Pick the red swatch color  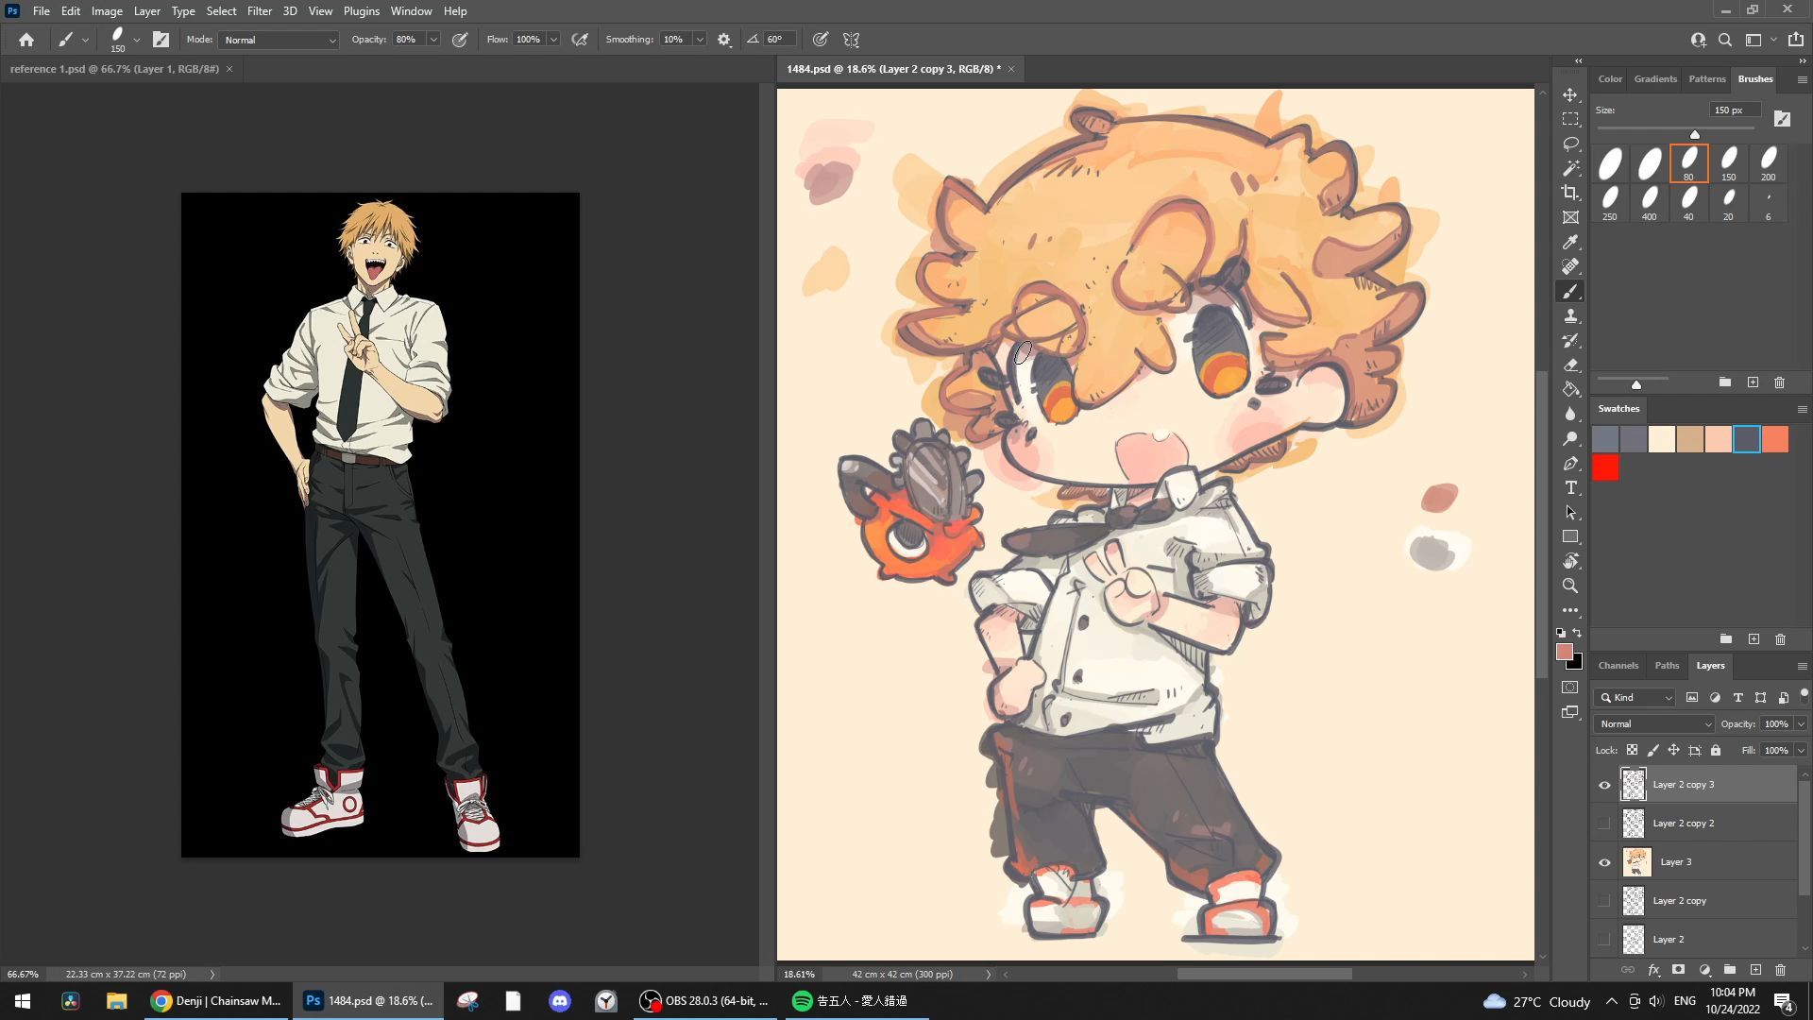click(x=1605, y=467)
